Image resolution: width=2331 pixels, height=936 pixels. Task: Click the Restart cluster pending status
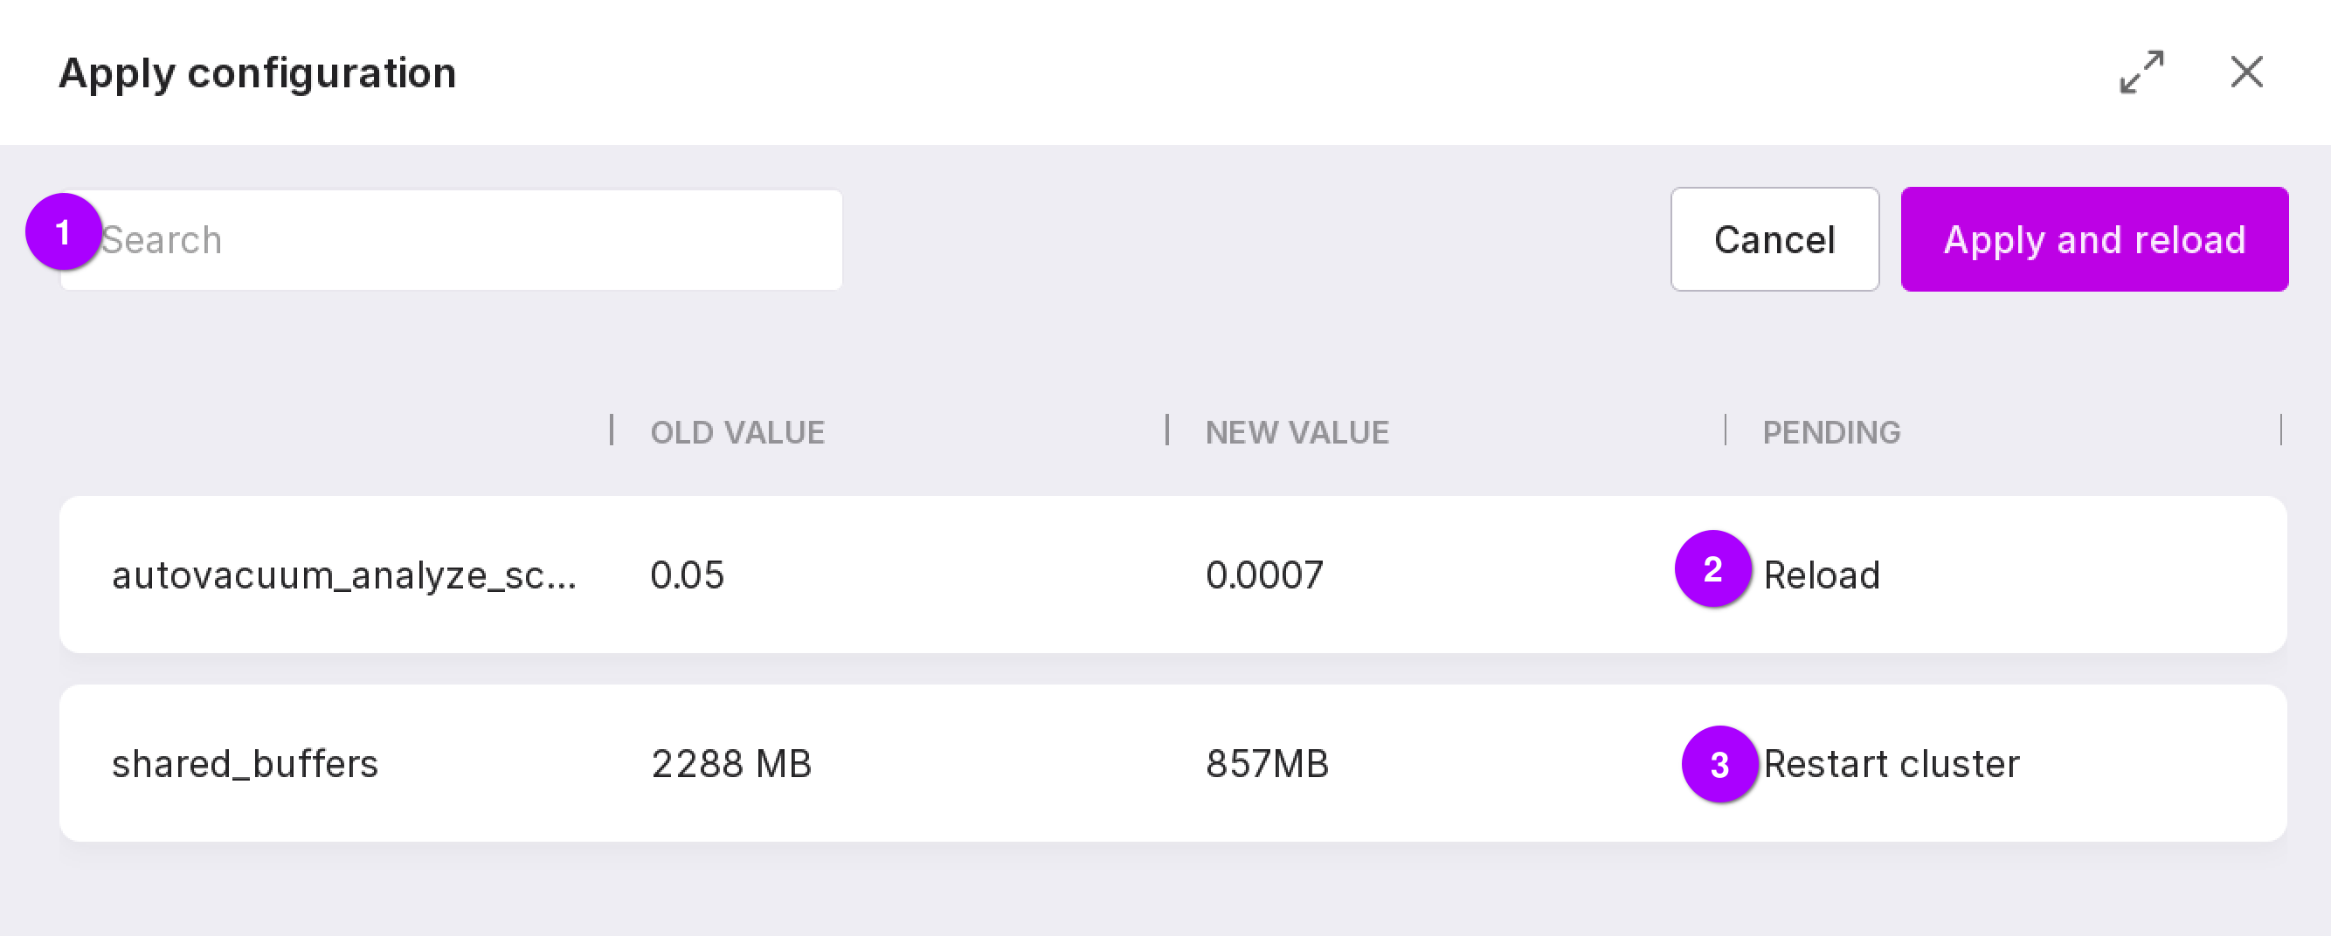1892,764
